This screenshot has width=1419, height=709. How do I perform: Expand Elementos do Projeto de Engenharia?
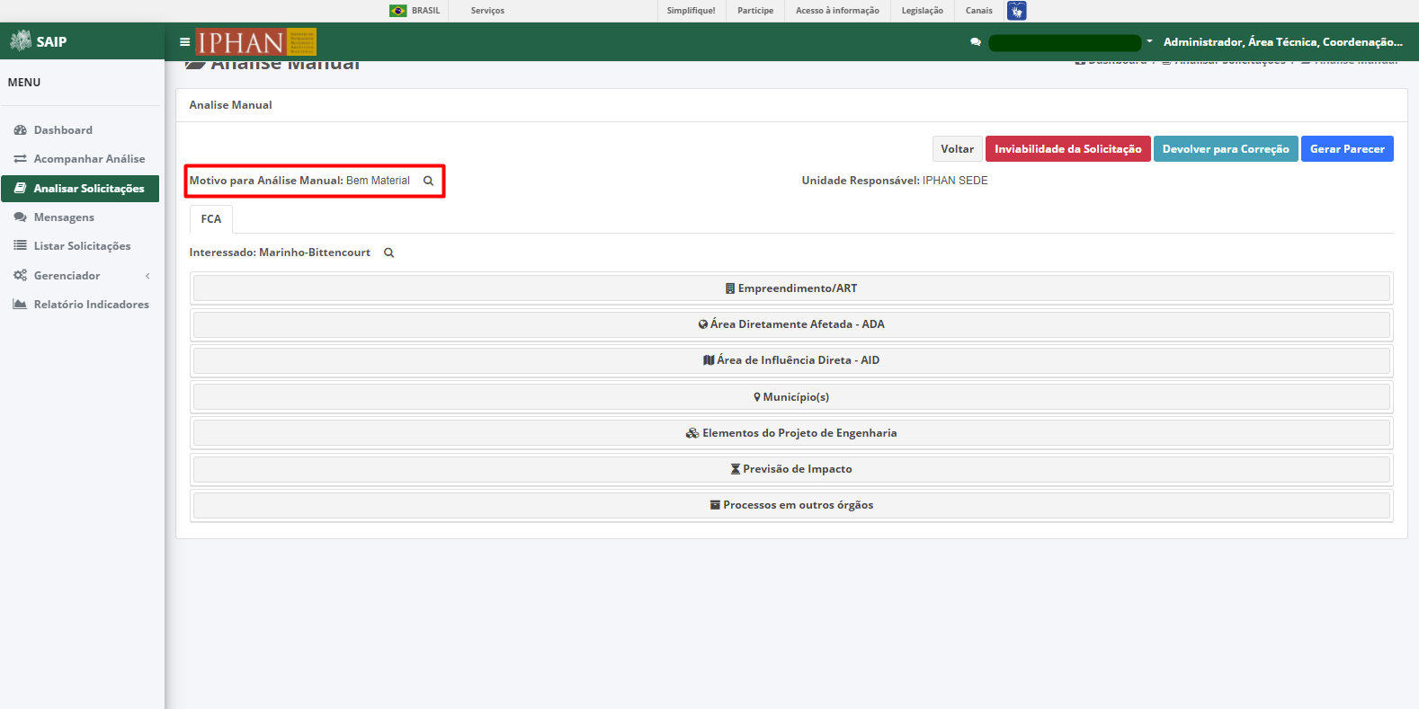791,433
